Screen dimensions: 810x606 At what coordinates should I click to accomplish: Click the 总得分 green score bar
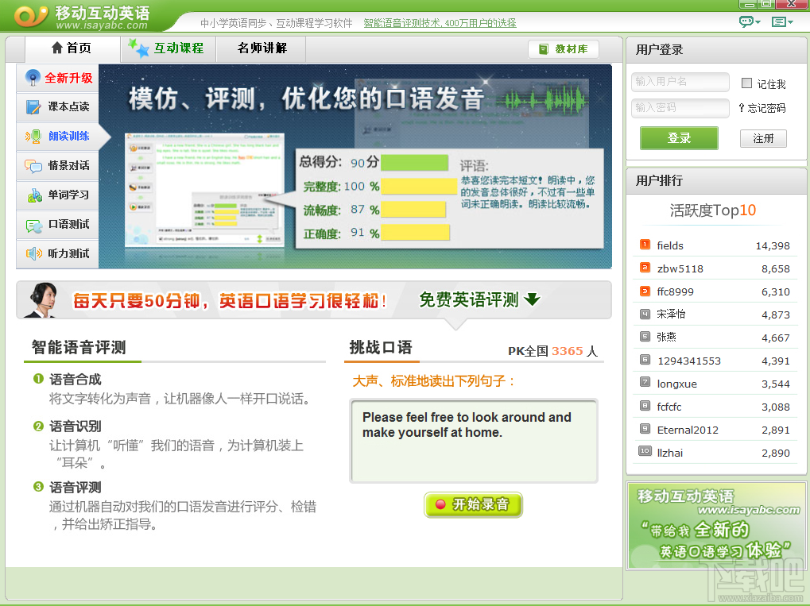(414, 163)
